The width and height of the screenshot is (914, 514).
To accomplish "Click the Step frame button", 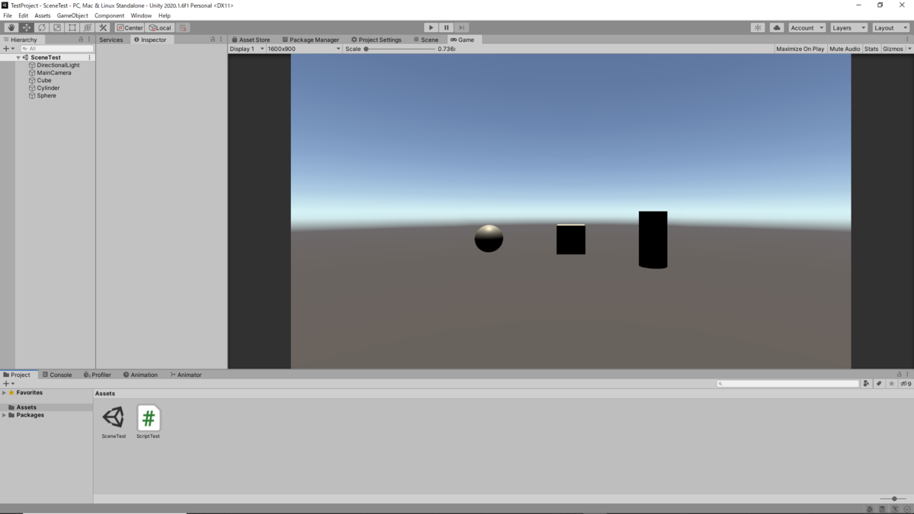I will pyautogui.click(x=462, y=27).
